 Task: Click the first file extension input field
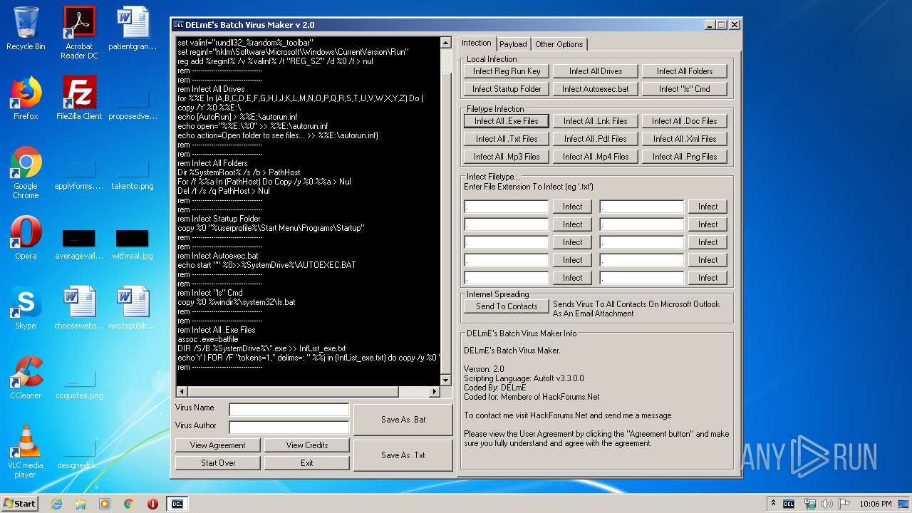[x=507, y=207]
